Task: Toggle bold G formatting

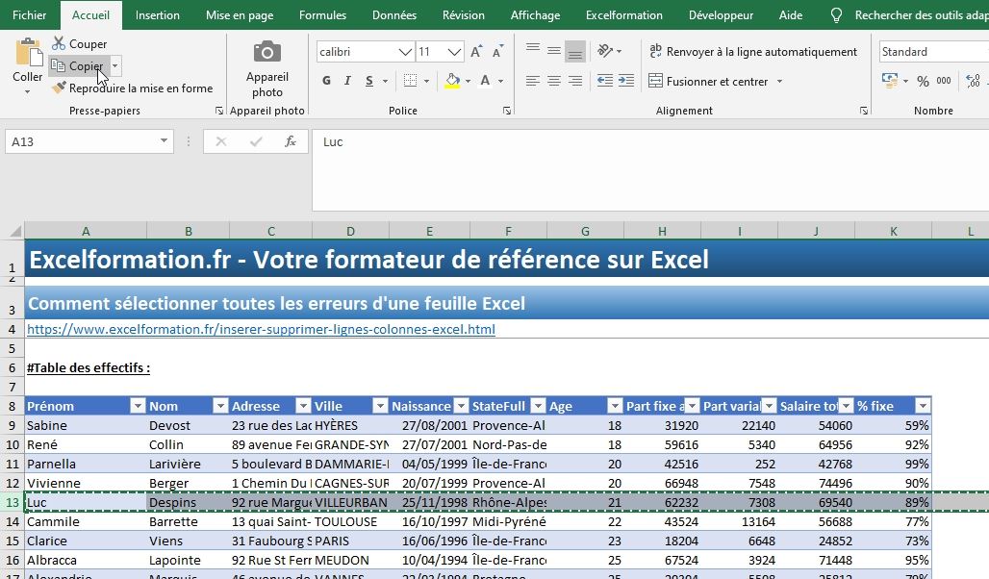Action: 326,81
